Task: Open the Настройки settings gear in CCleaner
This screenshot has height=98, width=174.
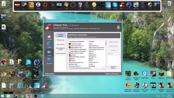Action: [x=49, y=61]
